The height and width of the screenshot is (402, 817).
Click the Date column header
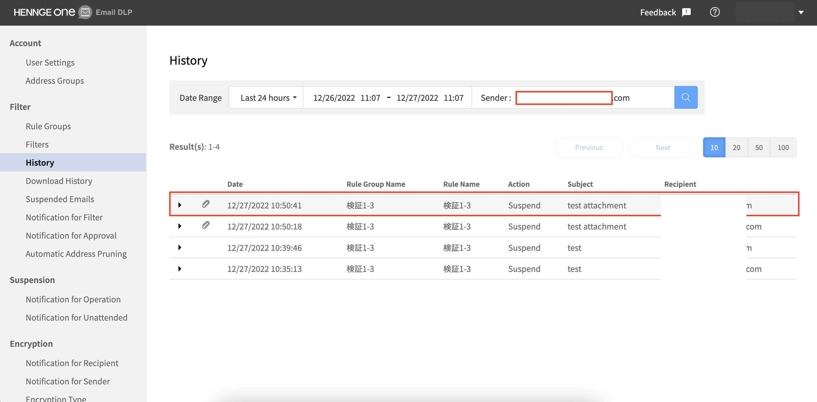pyautogui.click(x=235, y=184)
